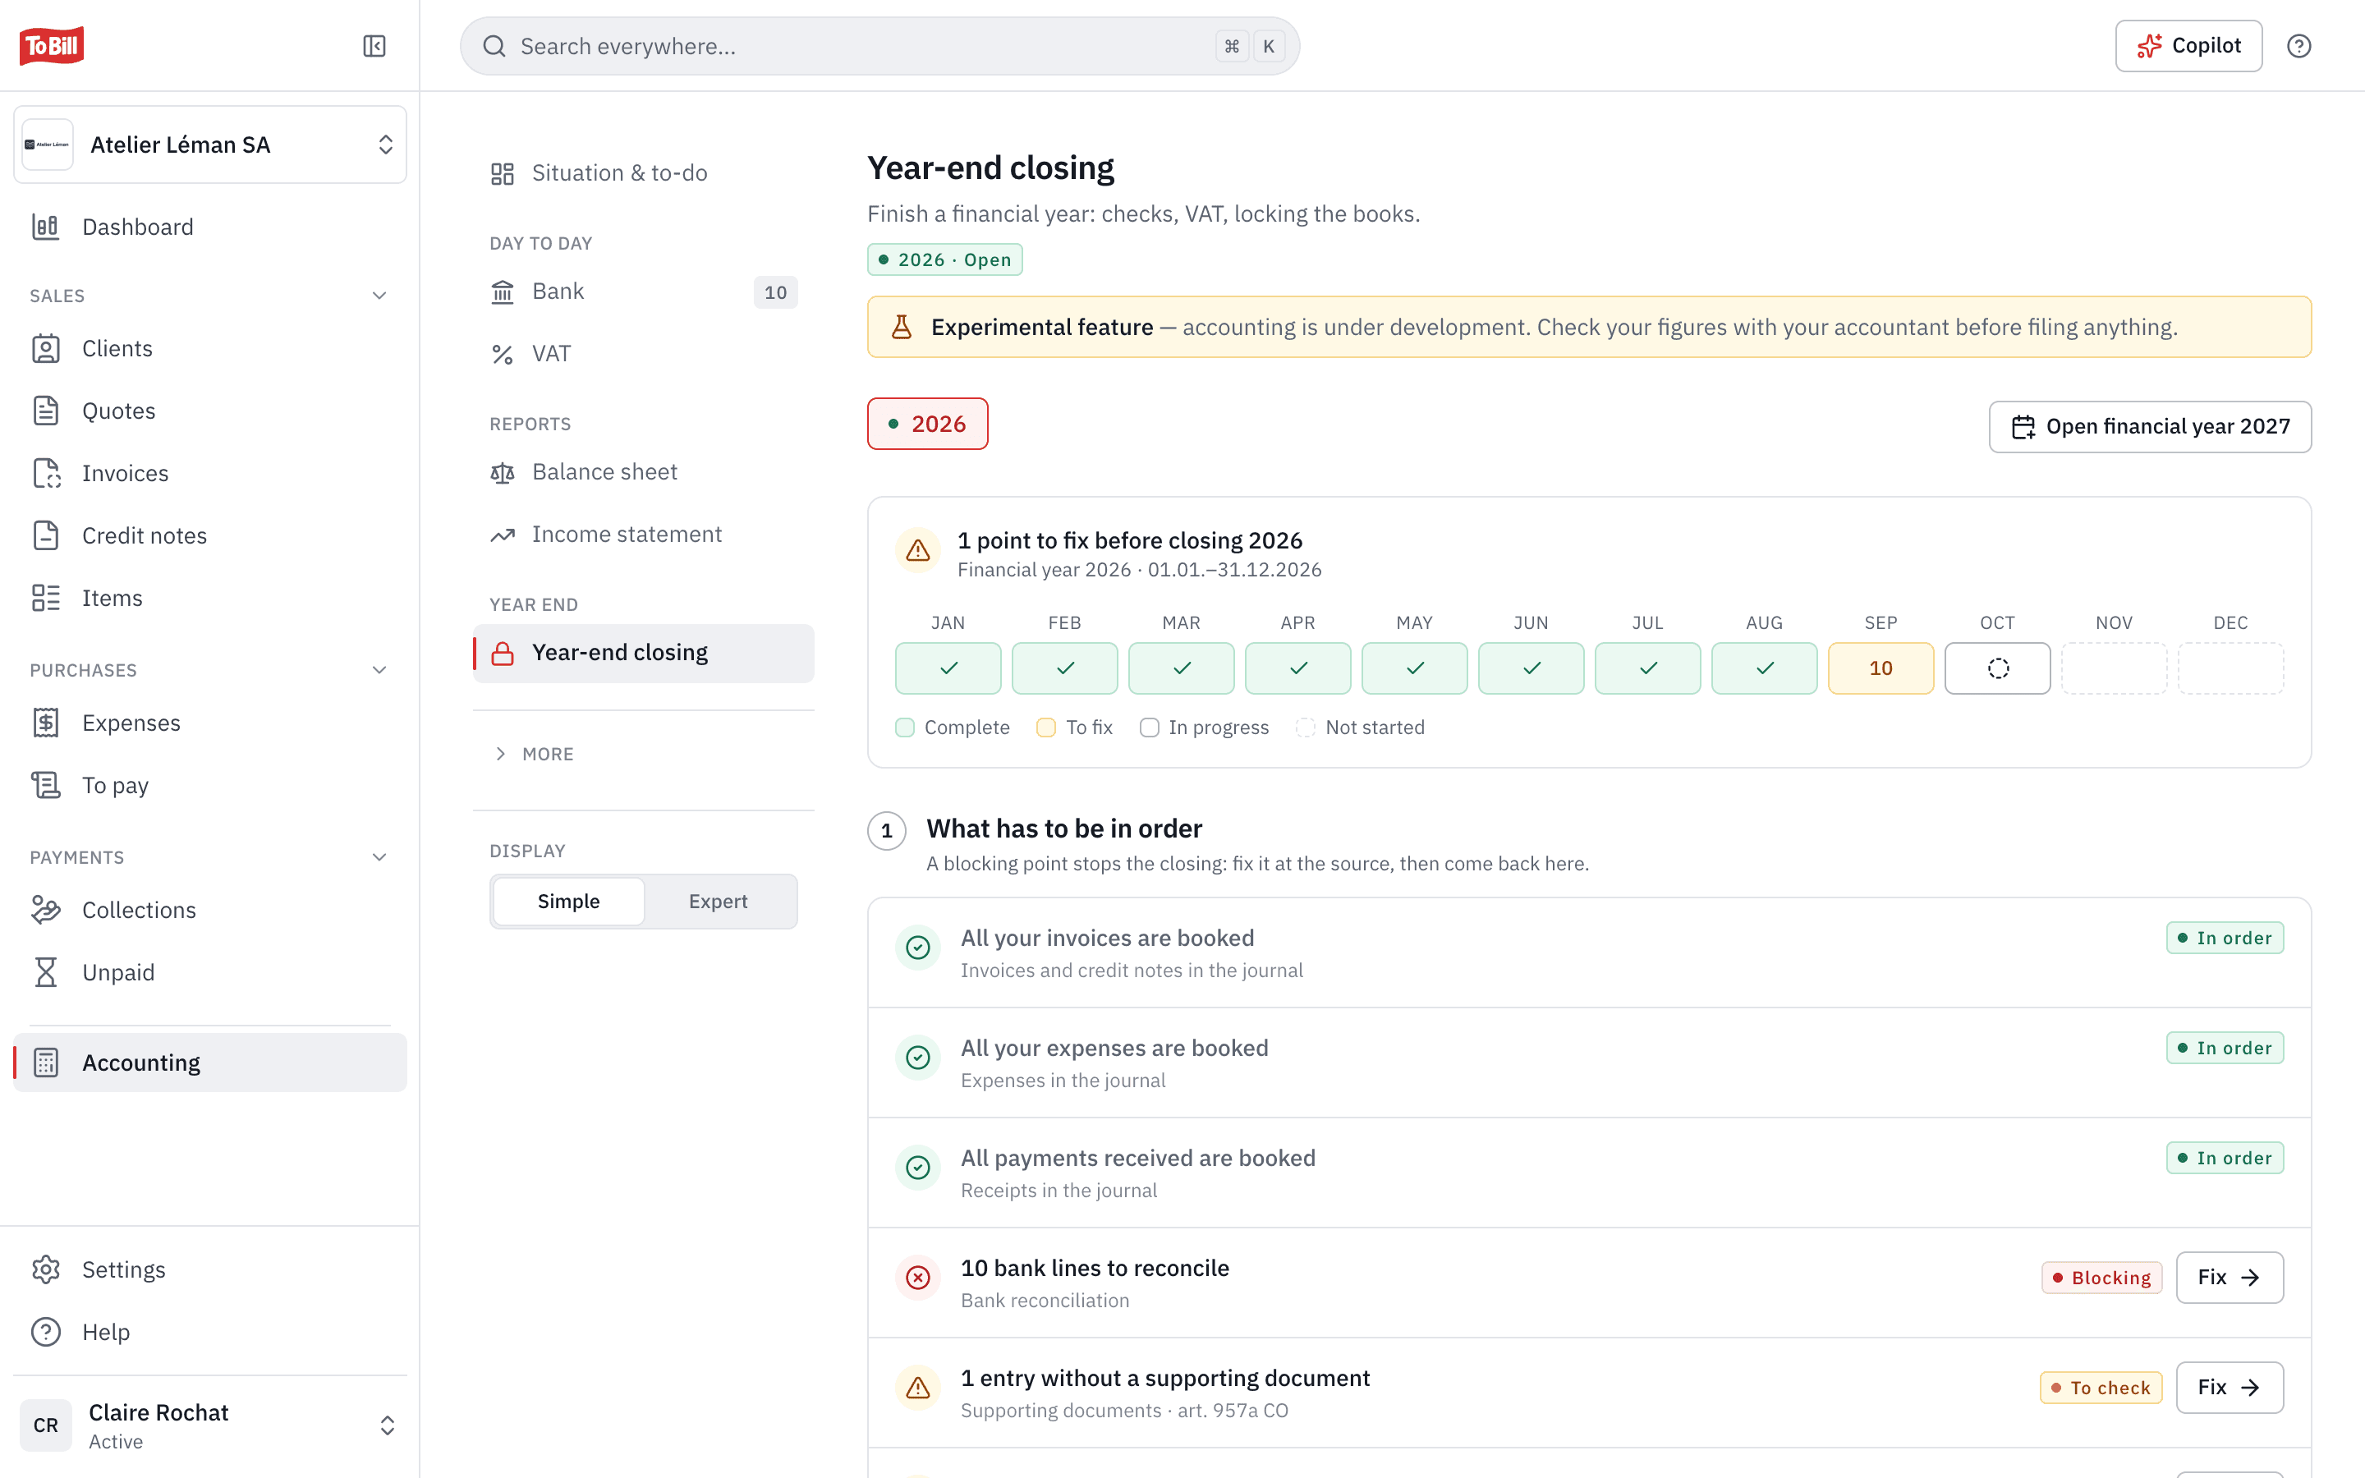This screenshot has height=1478, width=2365.
Task: Open Invoices list
Action: click(x=210, y=473)
